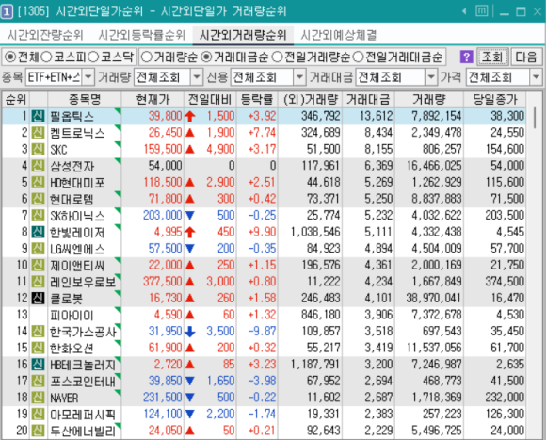Click the 조회 search button

(x=492, y=57)
